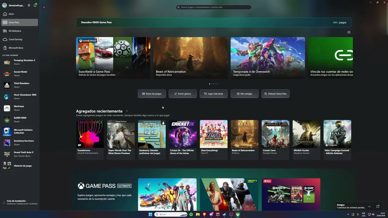Click Obtener Game Pass button
The image size is (388, 218).
click(x=276, y=94)
